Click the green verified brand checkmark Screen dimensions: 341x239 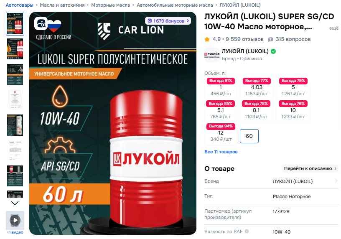coord(273,51)
